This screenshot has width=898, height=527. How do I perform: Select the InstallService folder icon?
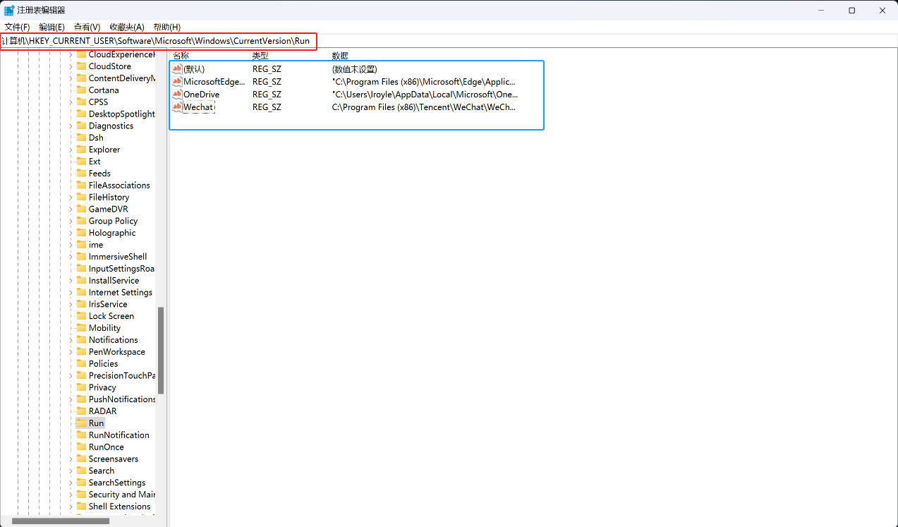[x=81, y=280]
